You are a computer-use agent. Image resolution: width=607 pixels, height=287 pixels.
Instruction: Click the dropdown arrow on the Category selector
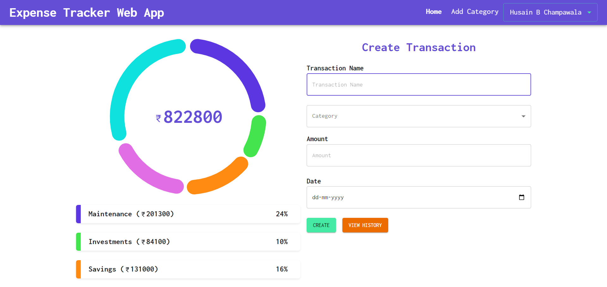(x=523, y=116)
